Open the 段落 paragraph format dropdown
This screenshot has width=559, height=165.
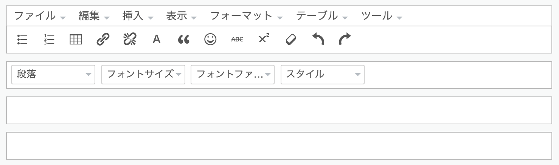pyautogui.click(x=53, y=74)
